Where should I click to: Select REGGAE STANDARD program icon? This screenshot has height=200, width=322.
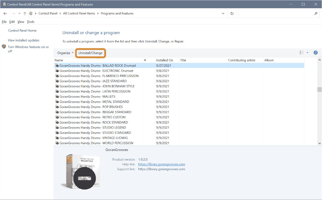coord(57,112)
